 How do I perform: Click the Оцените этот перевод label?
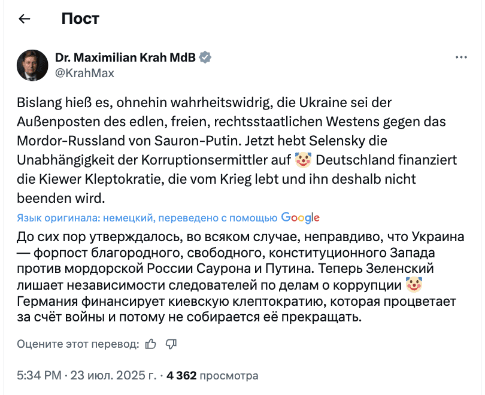coord(78,344)
